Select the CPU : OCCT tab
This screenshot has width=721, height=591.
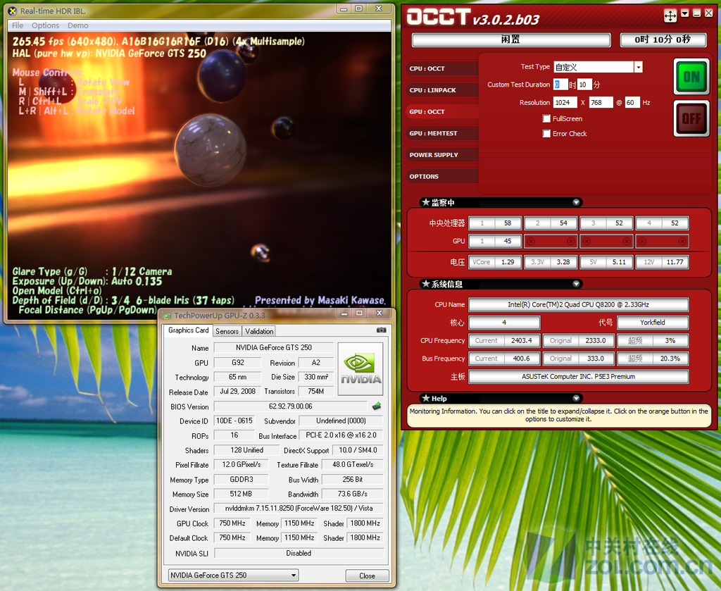[x=442, y=68]
